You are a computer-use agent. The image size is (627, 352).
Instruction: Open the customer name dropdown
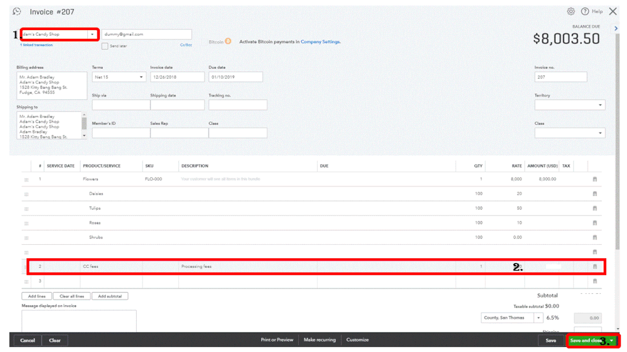[x=92, y=34]
